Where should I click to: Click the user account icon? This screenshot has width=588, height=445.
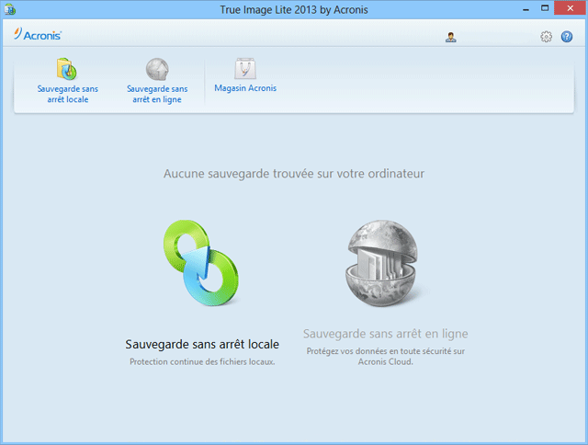tap(450, 37)
